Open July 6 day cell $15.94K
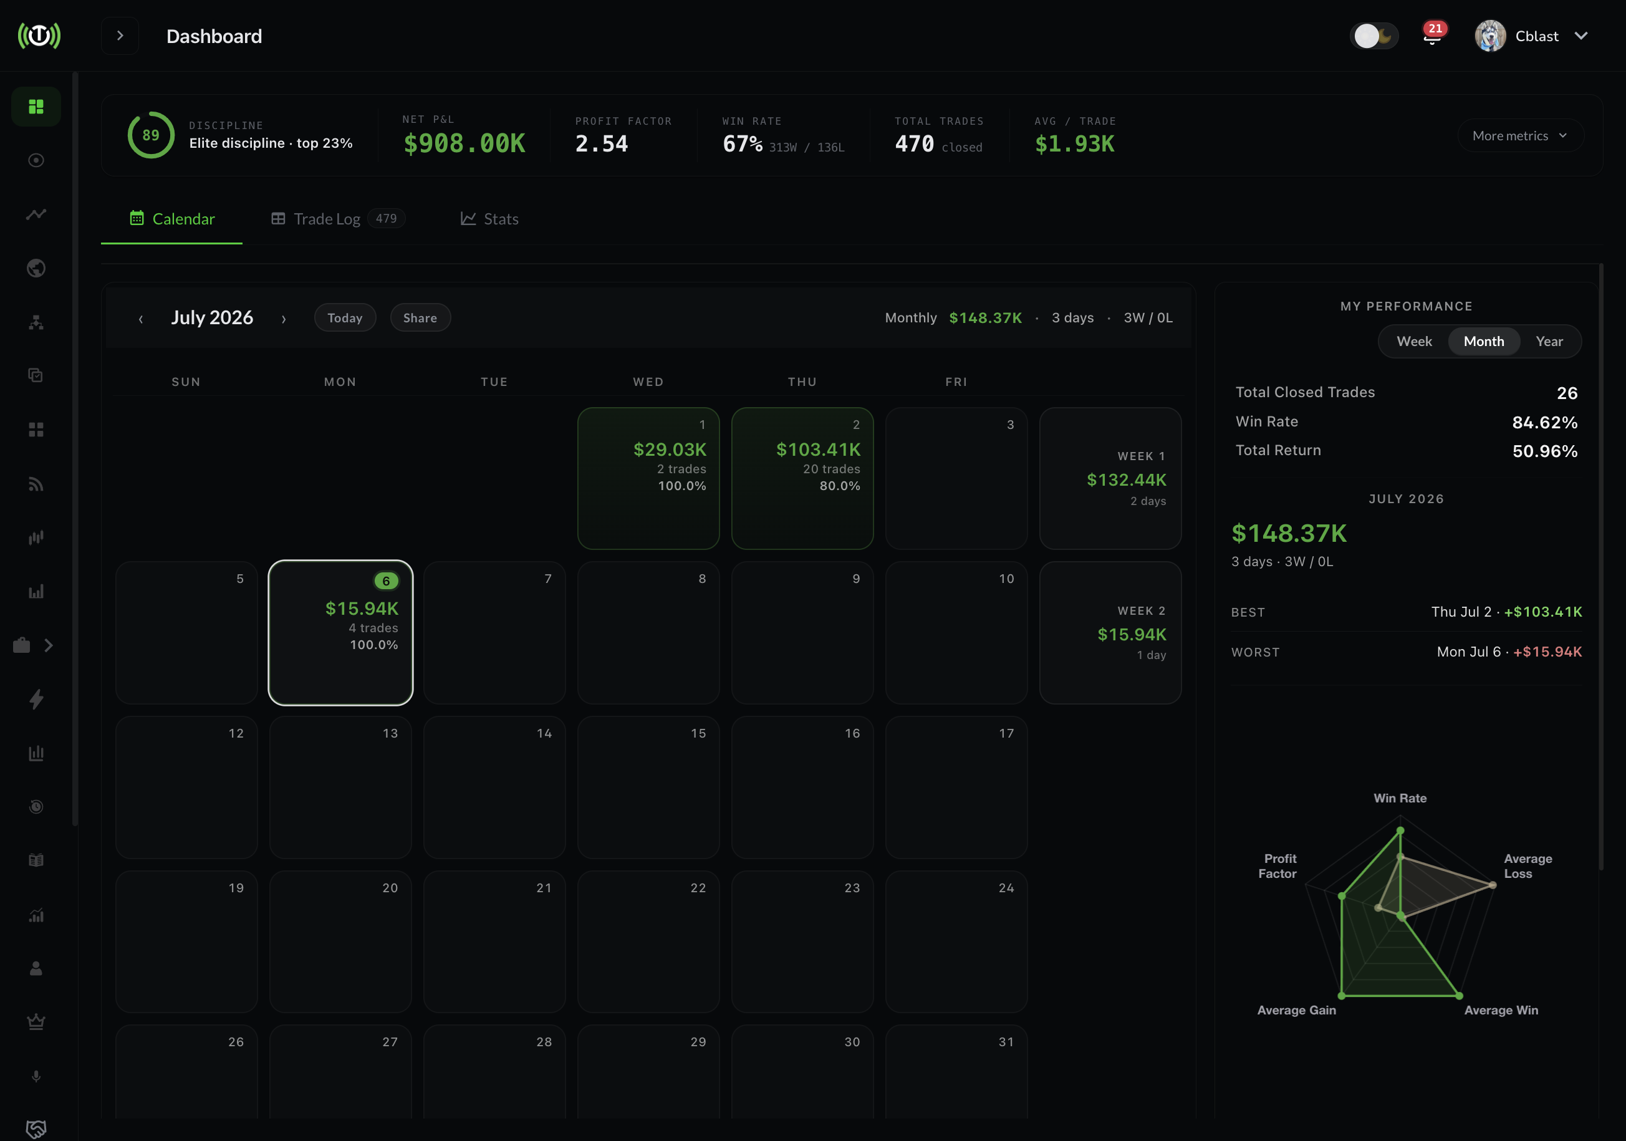The width and height of the screenshot is (1626, 1141). point(340,632)
